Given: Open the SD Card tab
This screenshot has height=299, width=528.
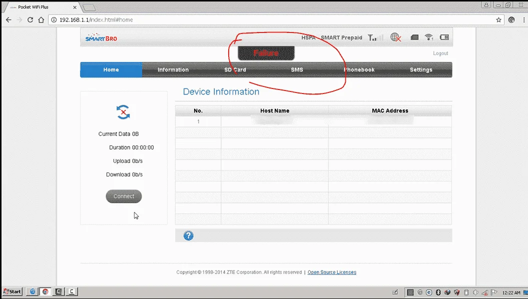Looking at the screenshot, I should click(235, 69).
